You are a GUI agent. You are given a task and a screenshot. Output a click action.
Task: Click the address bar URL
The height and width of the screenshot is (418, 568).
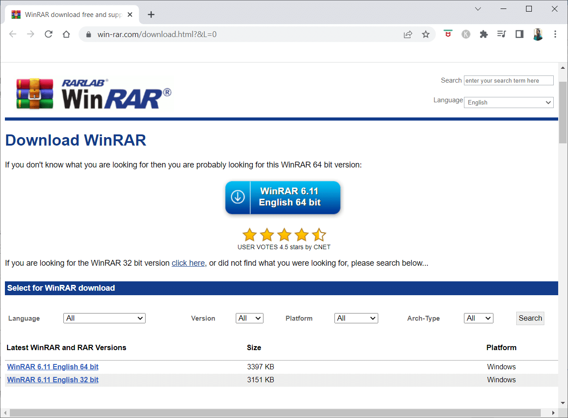point(157,34)
